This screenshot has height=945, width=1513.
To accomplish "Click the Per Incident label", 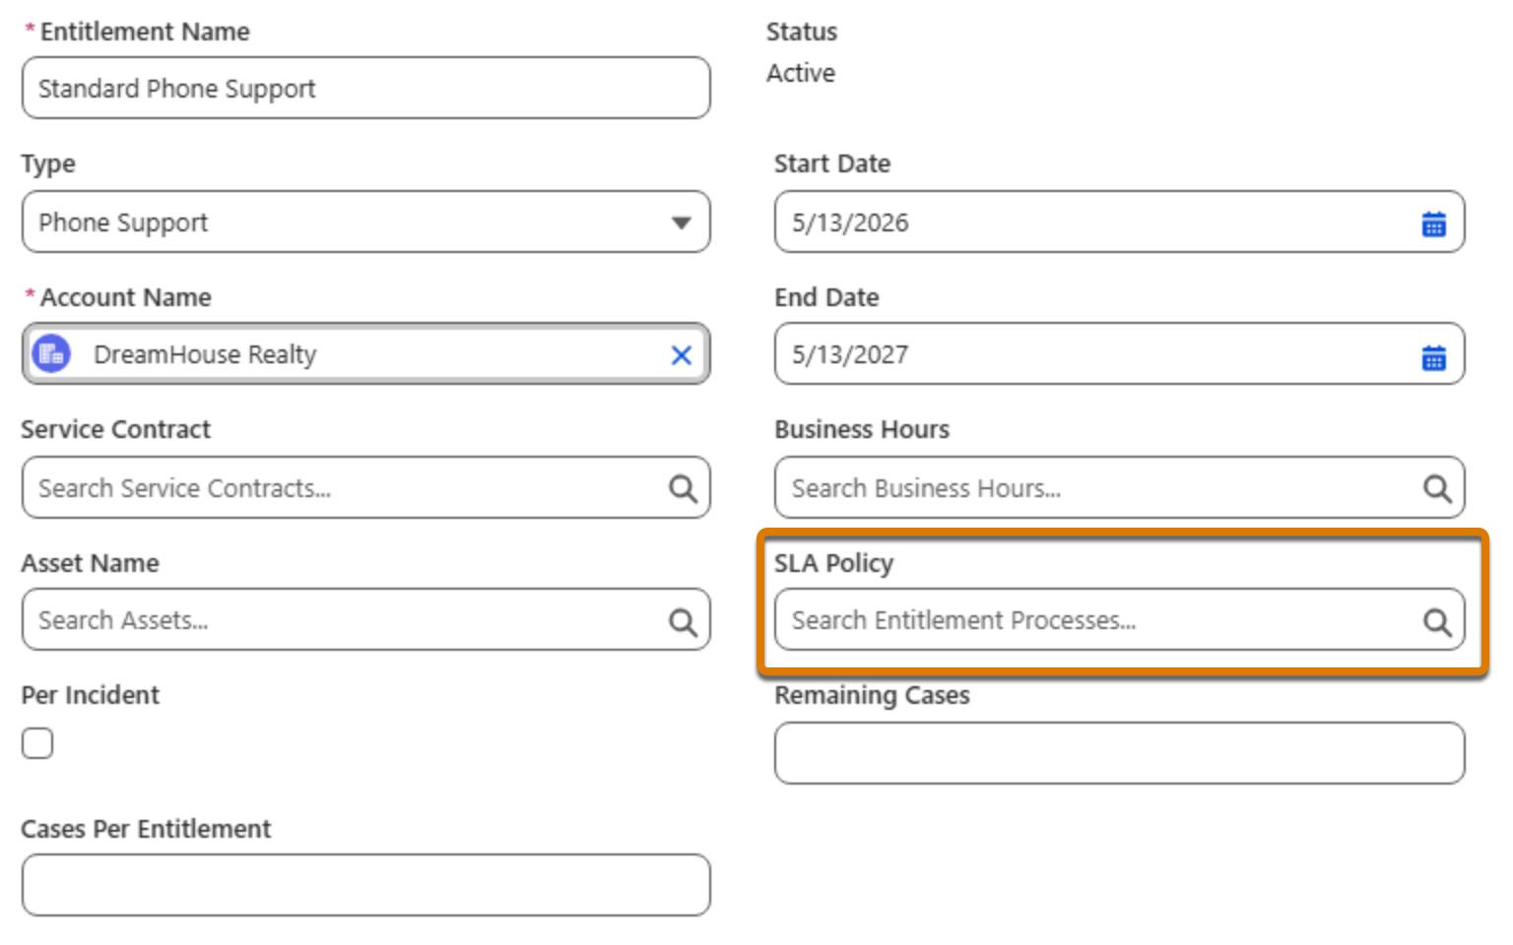I will [91, 695].
